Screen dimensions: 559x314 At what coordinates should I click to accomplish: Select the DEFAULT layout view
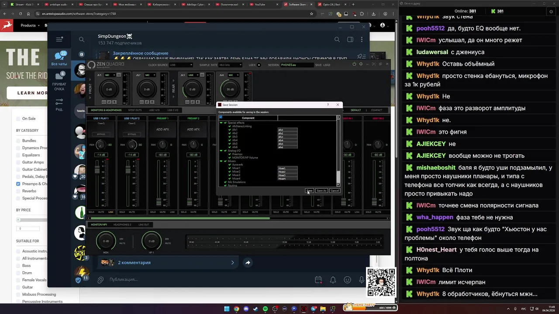[x=355, y=110]
